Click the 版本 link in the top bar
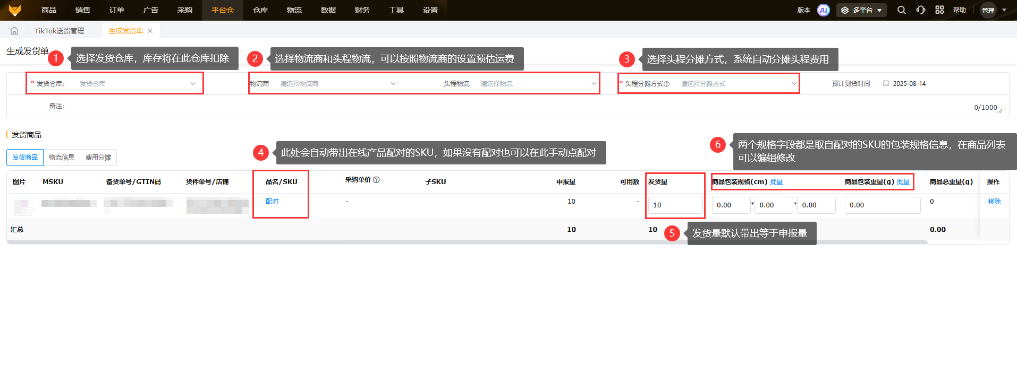The width and height of the screenshot is (1017, 375). (x=804, y=10)
